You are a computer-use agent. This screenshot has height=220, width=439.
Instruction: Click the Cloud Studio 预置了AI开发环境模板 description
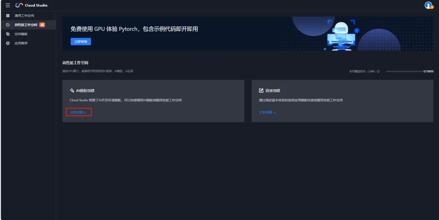tap(126, 100)
